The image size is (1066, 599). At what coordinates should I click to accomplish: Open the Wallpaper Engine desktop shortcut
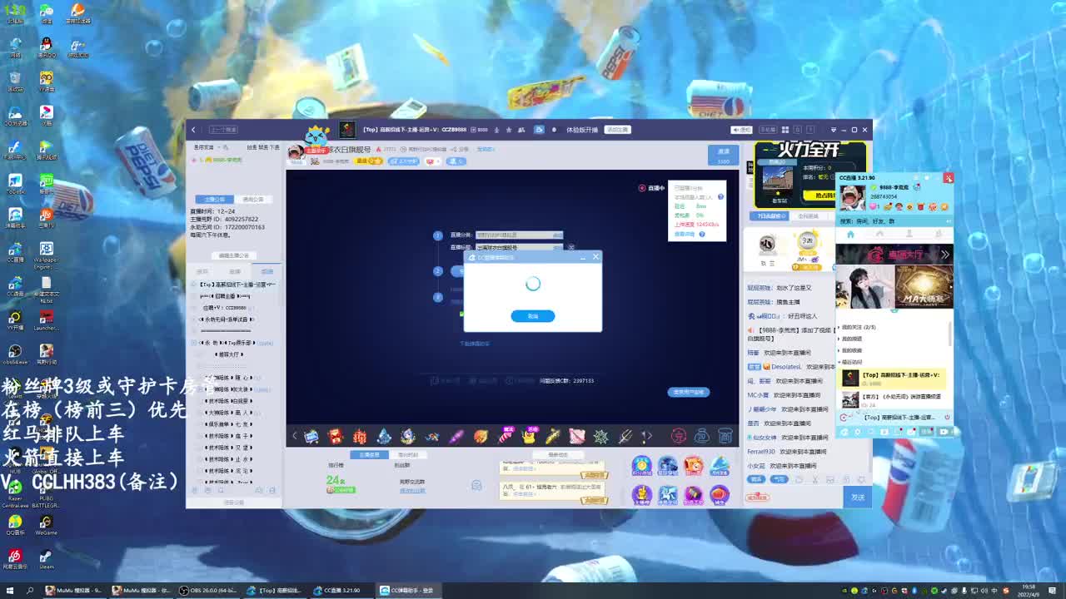point(46,254)
